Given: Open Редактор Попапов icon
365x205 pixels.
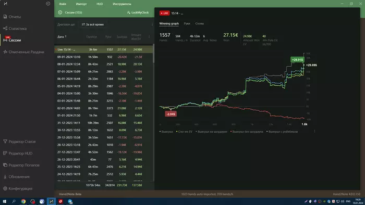Looking at the screenshot, I should point(5,165).
